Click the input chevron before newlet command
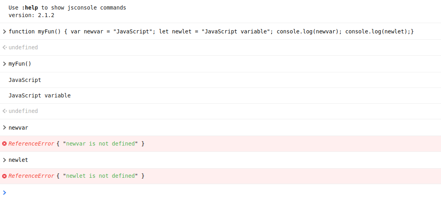This screenshot has width=441, height=204. pyautogui.click(x=4, y=160)
